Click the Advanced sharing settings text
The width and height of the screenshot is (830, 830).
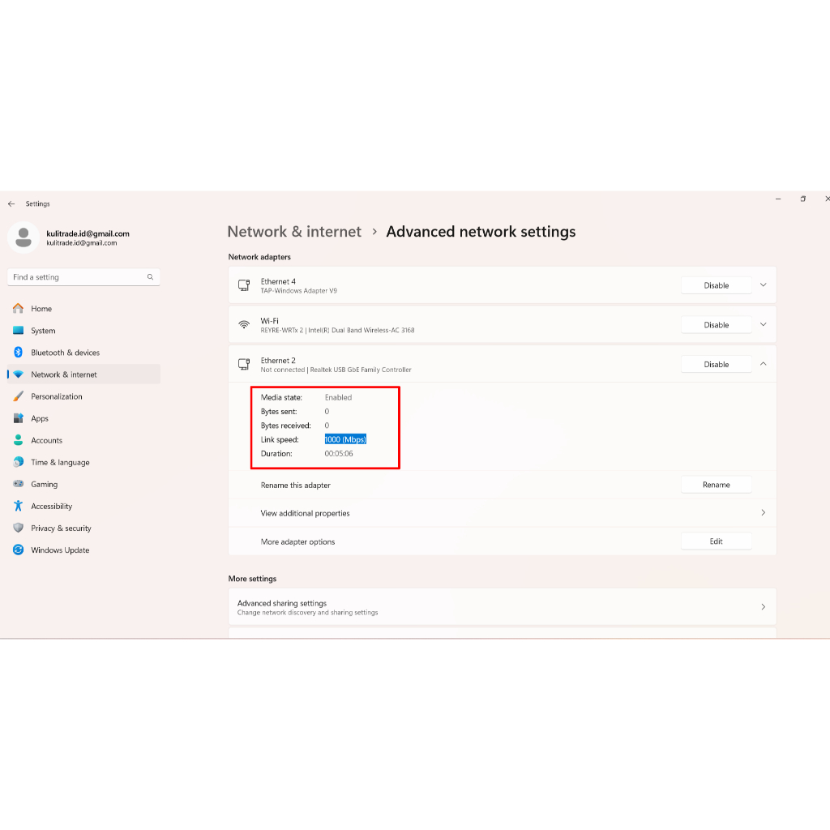pos(282,603)
